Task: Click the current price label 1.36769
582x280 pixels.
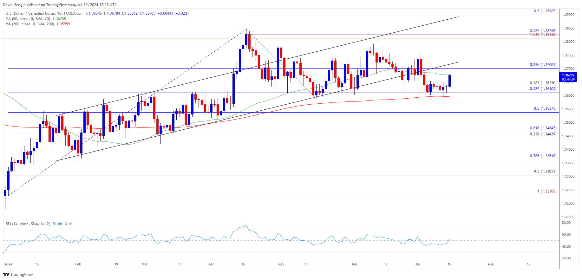Action: pos(568,75)
